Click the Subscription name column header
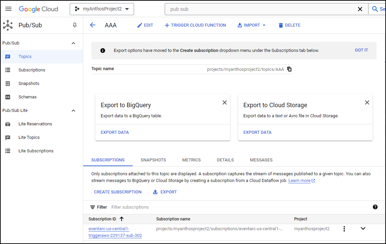 (x=173, y=219)
